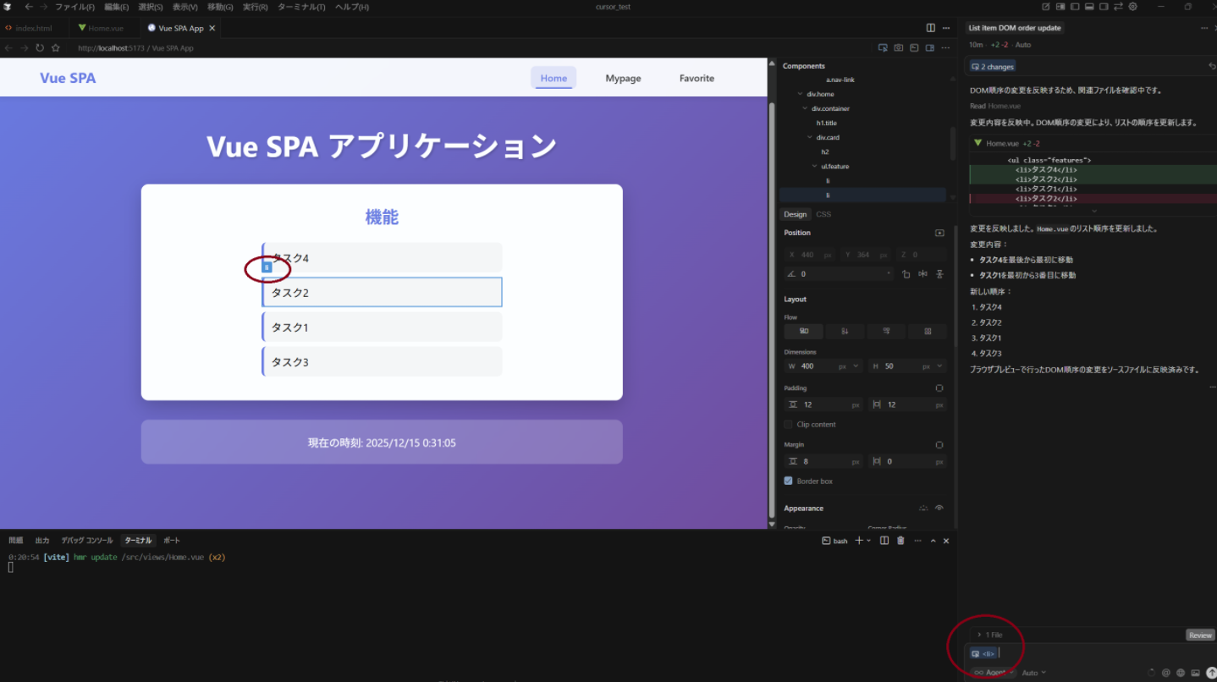Collapse the div.container tree node
This screenshot has height=682, width=1217.
pyautogui.click(x=805, y=108)
